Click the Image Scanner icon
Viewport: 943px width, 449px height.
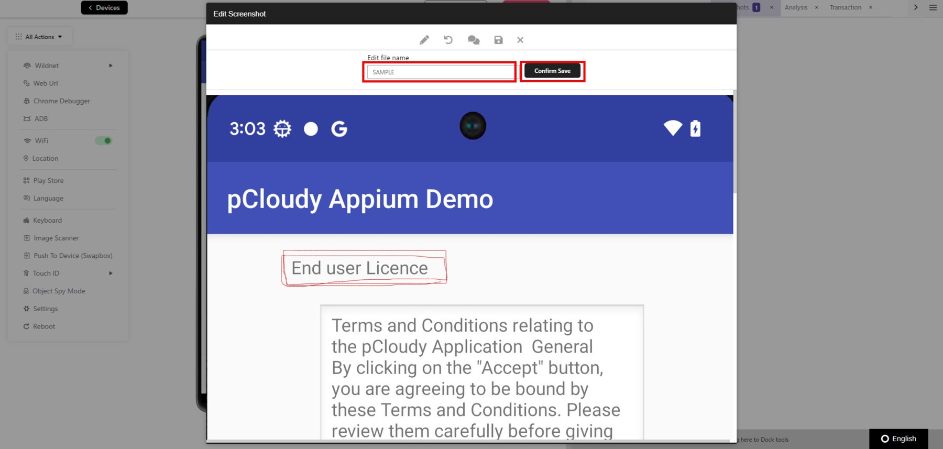point(27,238)
